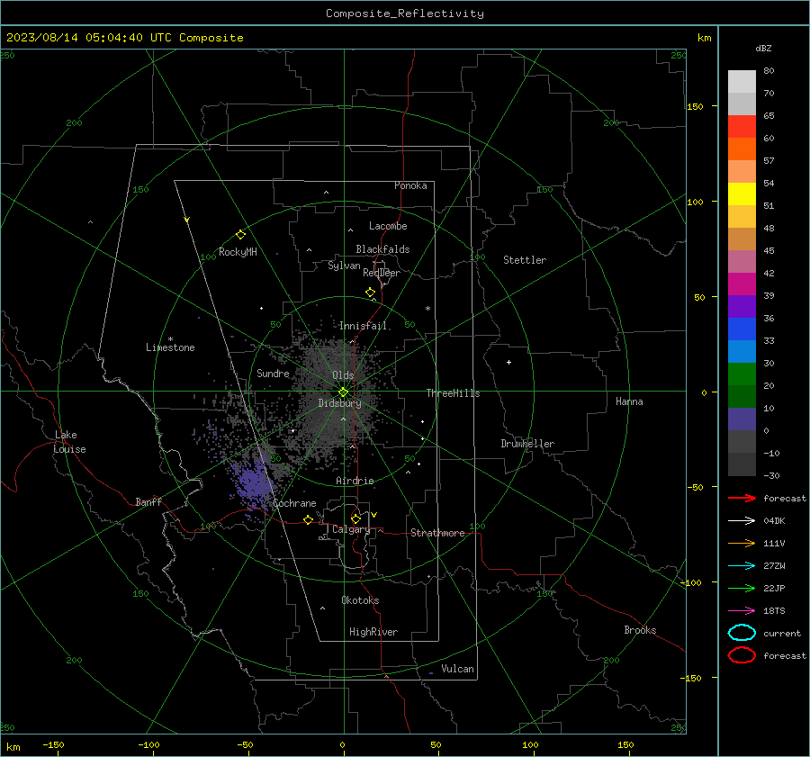Click the white 04DK arrow legend symbol
The image size is (810, 757).
tap(742, 520)
